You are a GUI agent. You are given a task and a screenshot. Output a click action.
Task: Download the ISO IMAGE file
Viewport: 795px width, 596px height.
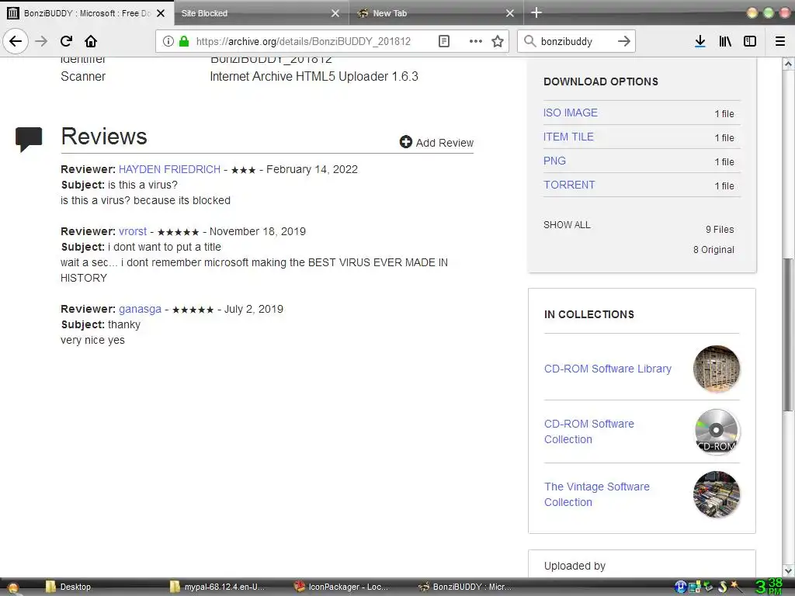coord(571,113)
